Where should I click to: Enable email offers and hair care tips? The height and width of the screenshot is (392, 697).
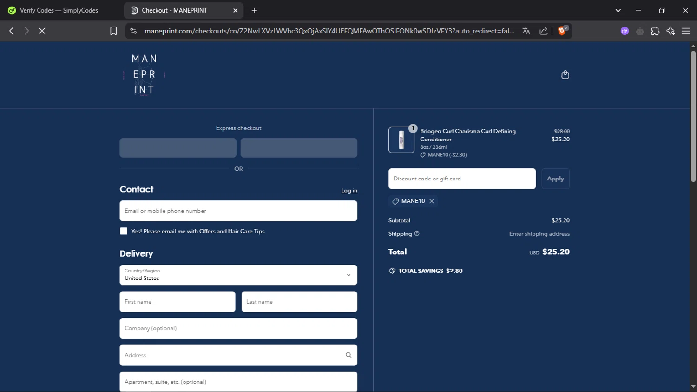[x=124, y=231]
